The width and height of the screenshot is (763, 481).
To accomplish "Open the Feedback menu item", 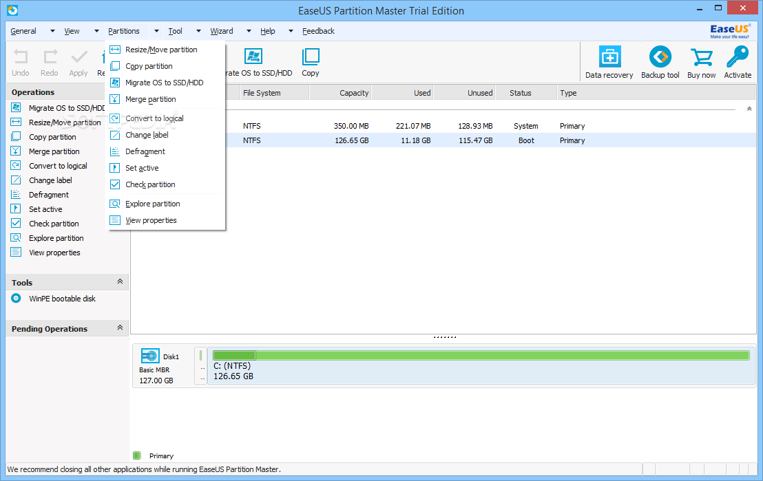I will click(x=318, y=31).
